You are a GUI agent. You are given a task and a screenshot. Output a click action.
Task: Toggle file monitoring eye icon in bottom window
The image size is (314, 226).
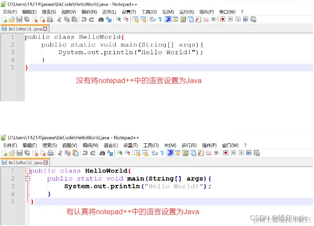pyautogui.click(x=216, y=153)
